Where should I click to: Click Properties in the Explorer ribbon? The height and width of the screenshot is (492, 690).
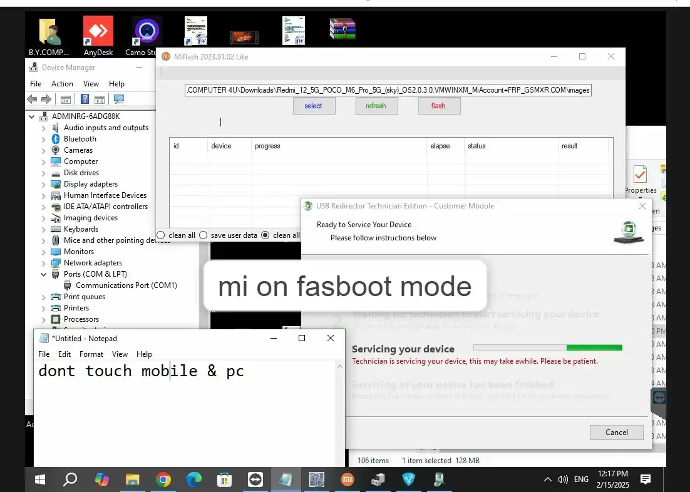coord(641,180)
